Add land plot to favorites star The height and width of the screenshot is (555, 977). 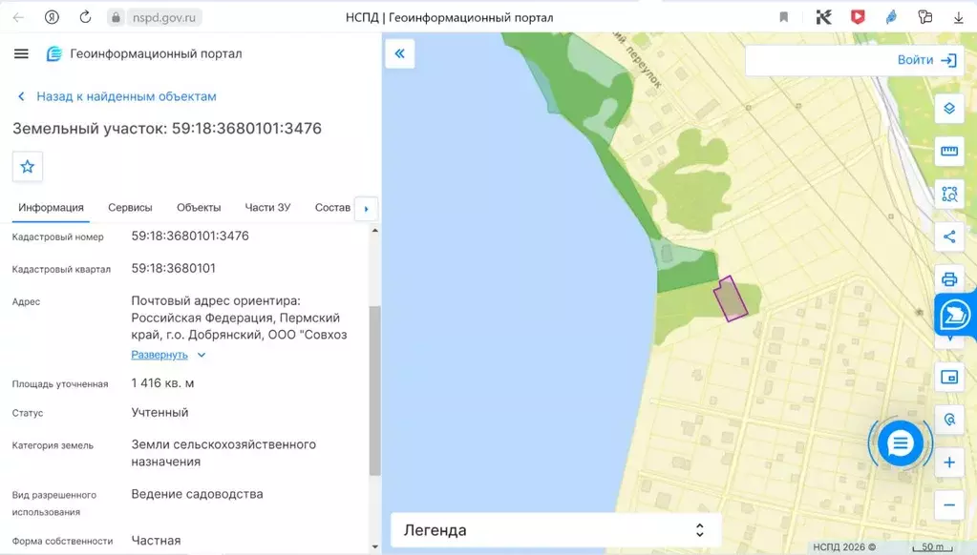[28, 167]
